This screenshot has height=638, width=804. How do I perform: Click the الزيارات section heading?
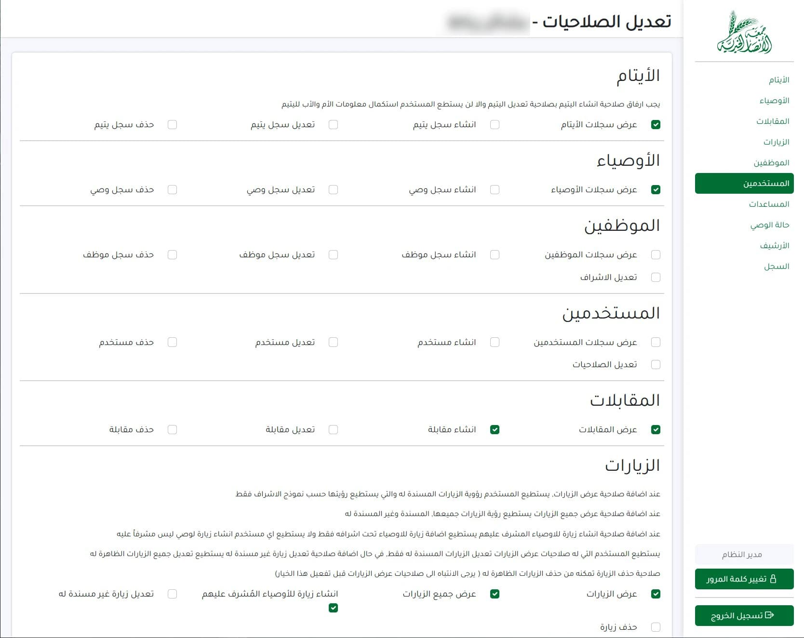[632, 465]
